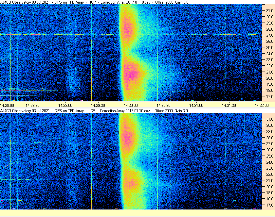Screen dimensions: 275x217
Task: Pick the 30.0 frequency label on LCP chart
Action: tap(270, 125)
